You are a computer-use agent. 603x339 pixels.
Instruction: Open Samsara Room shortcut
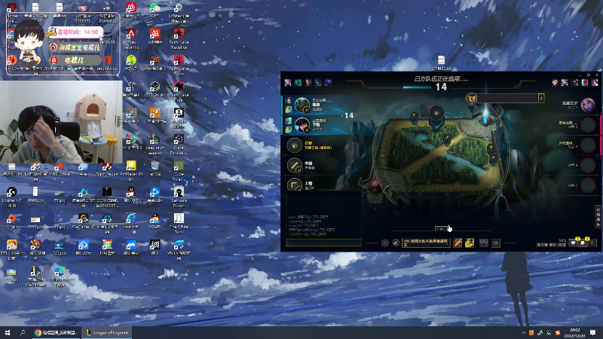(x=179, y=197)
